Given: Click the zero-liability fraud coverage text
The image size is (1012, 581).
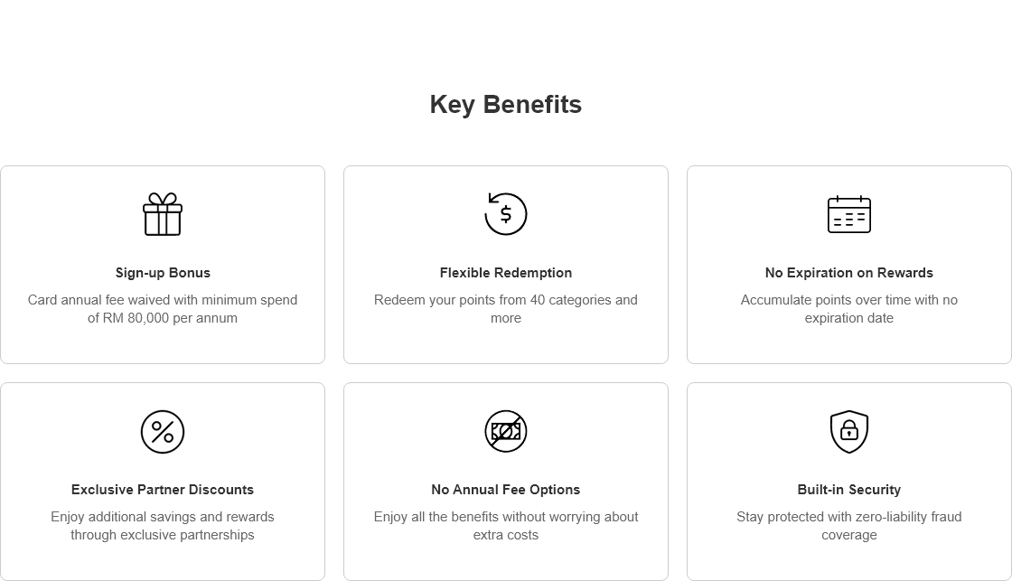Looking at the screenshot, I should [x=849, y=526].
